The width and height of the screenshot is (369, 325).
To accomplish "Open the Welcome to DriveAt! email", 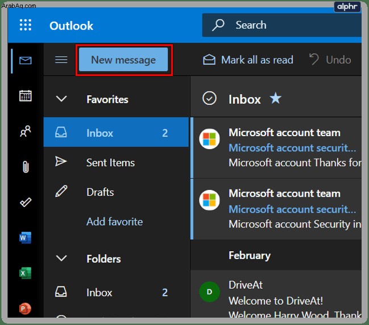I will point(277,295).
